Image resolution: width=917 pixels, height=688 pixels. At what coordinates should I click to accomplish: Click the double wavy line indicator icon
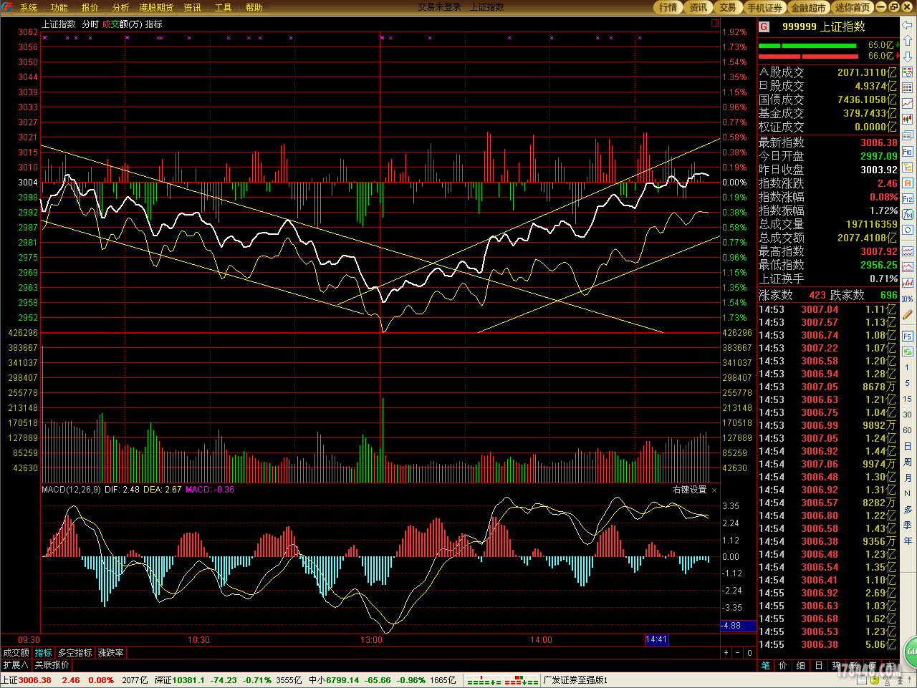(908, 251)
